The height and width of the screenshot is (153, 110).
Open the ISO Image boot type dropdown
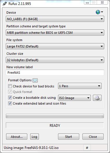point(74,98)
